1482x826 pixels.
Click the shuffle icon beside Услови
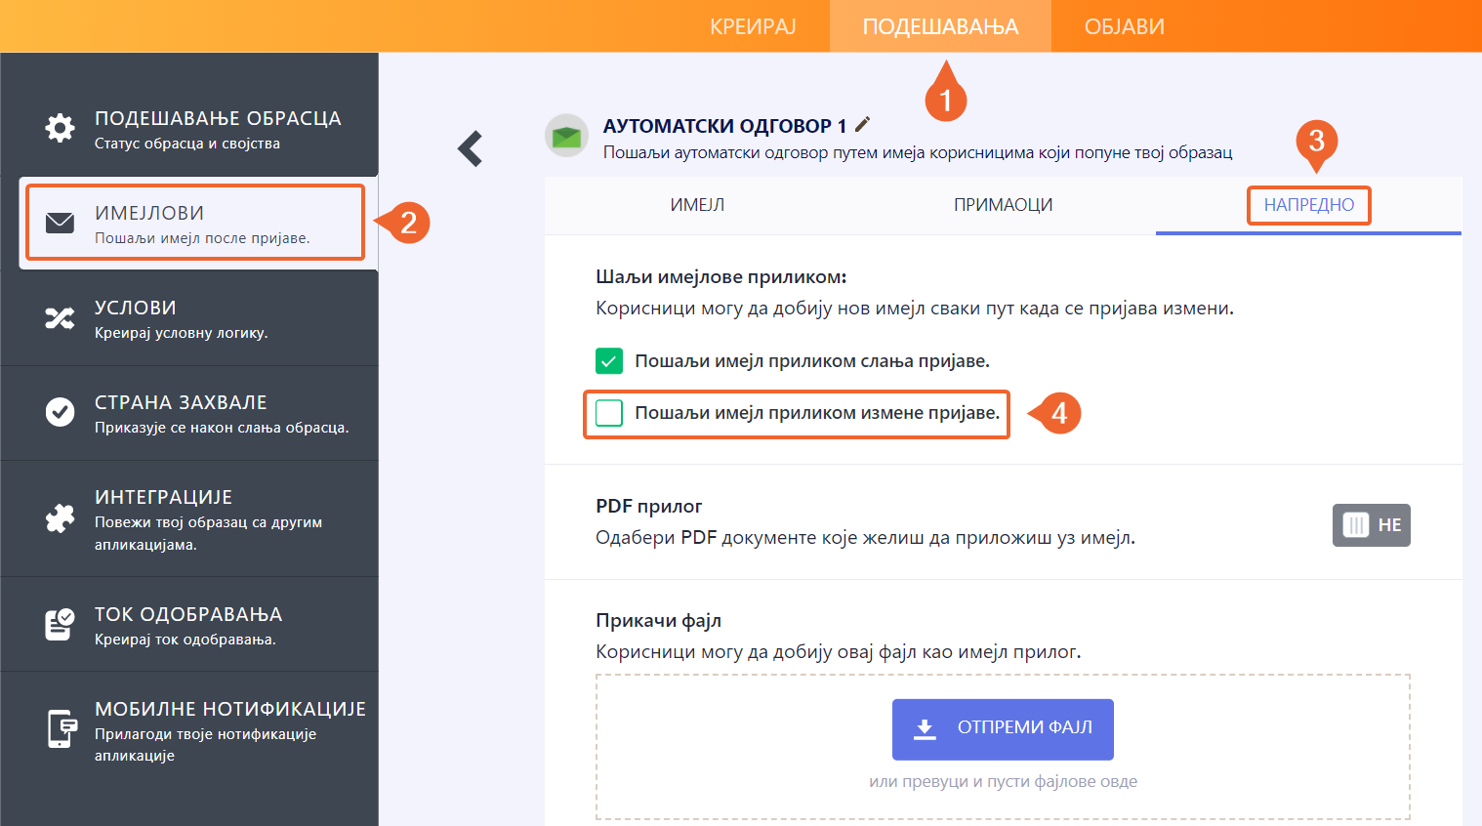point(60,318)
